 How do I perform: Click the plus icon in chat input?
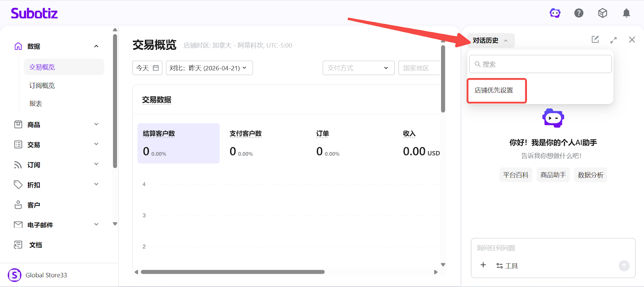coord(483,265)
